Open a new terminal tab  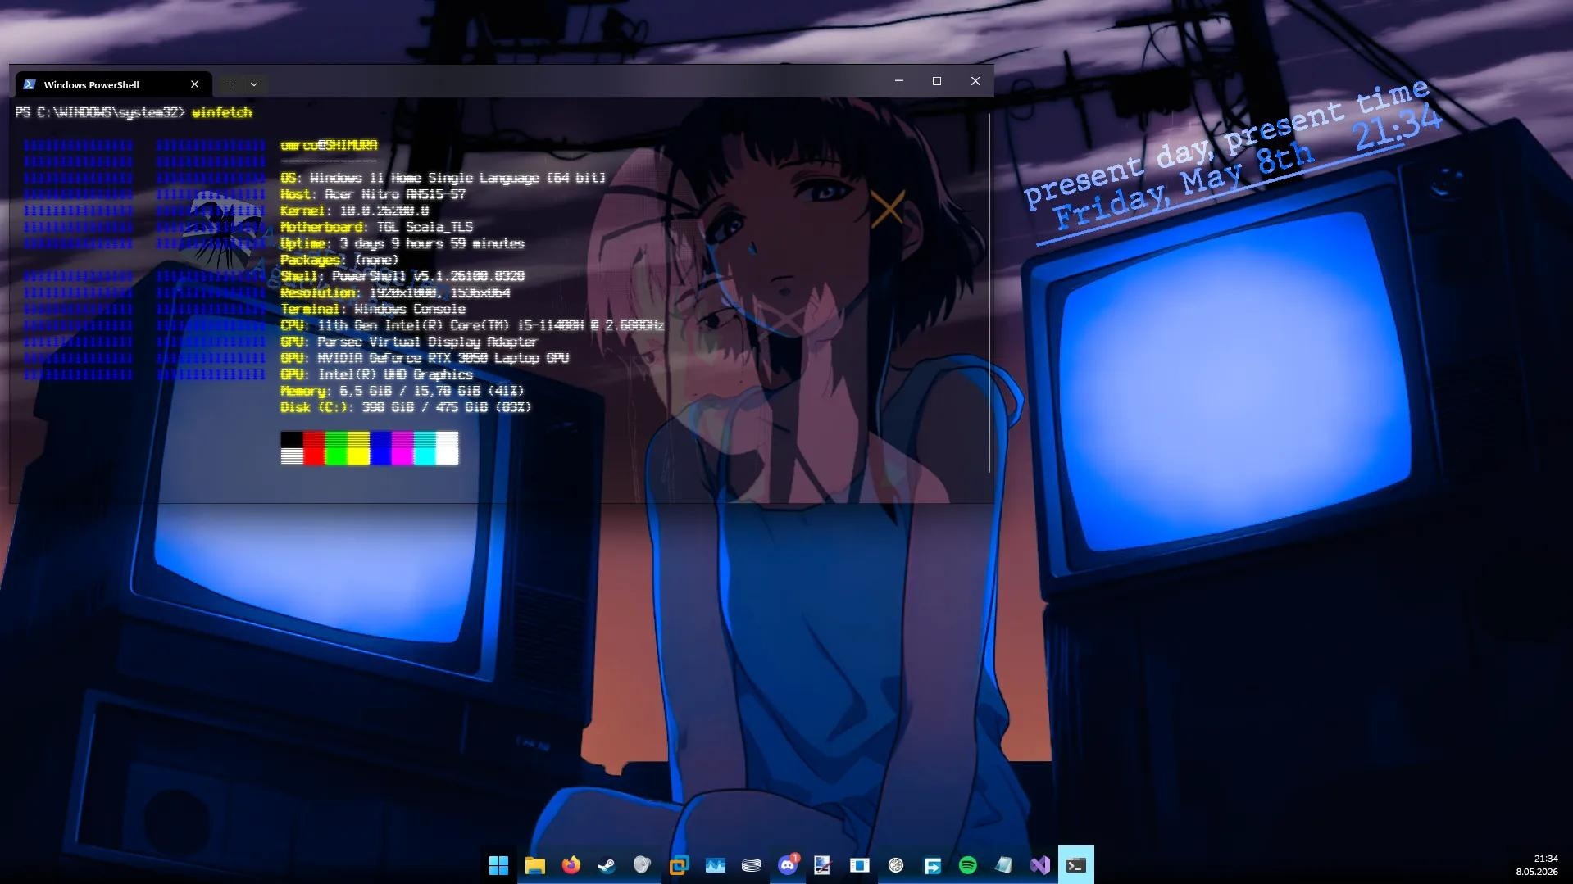click(x=230, y=84)
